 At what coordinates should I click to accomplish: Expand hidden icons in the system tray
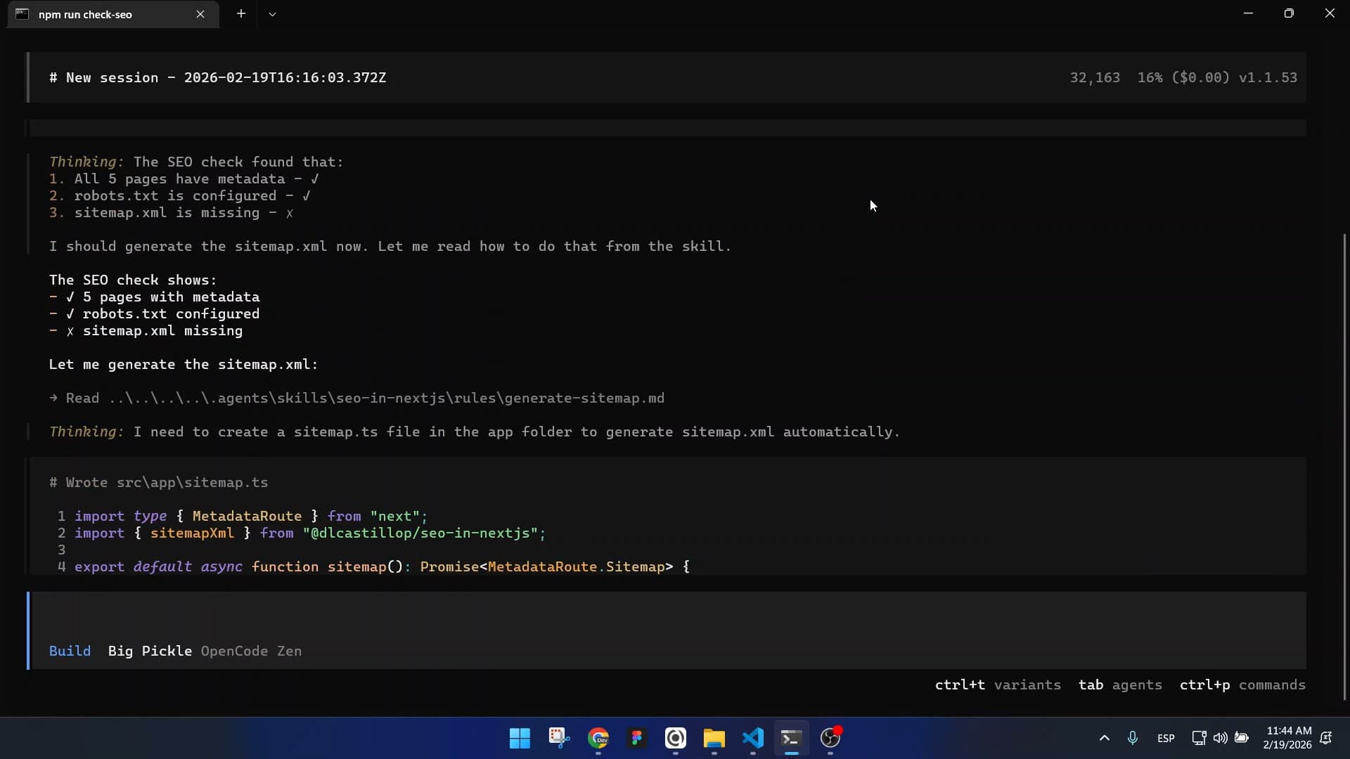tap(1104, 739)
